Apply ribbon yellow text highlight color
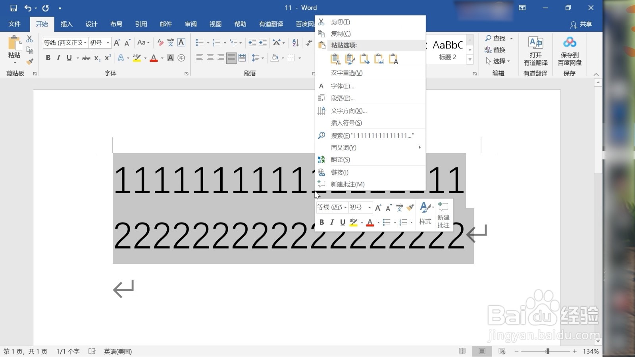 [137, 58]
